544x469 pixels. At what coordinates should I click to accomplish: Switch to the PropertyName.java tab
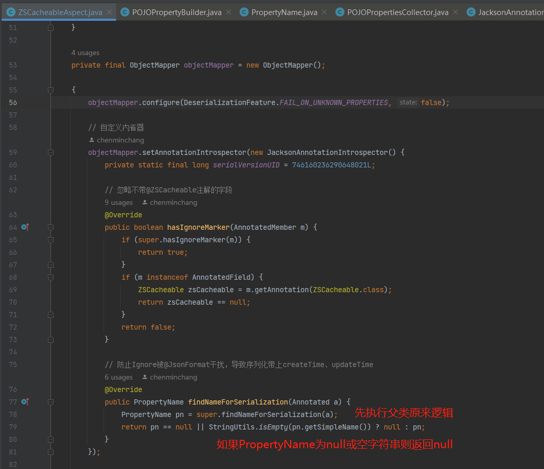pos(284,12)
